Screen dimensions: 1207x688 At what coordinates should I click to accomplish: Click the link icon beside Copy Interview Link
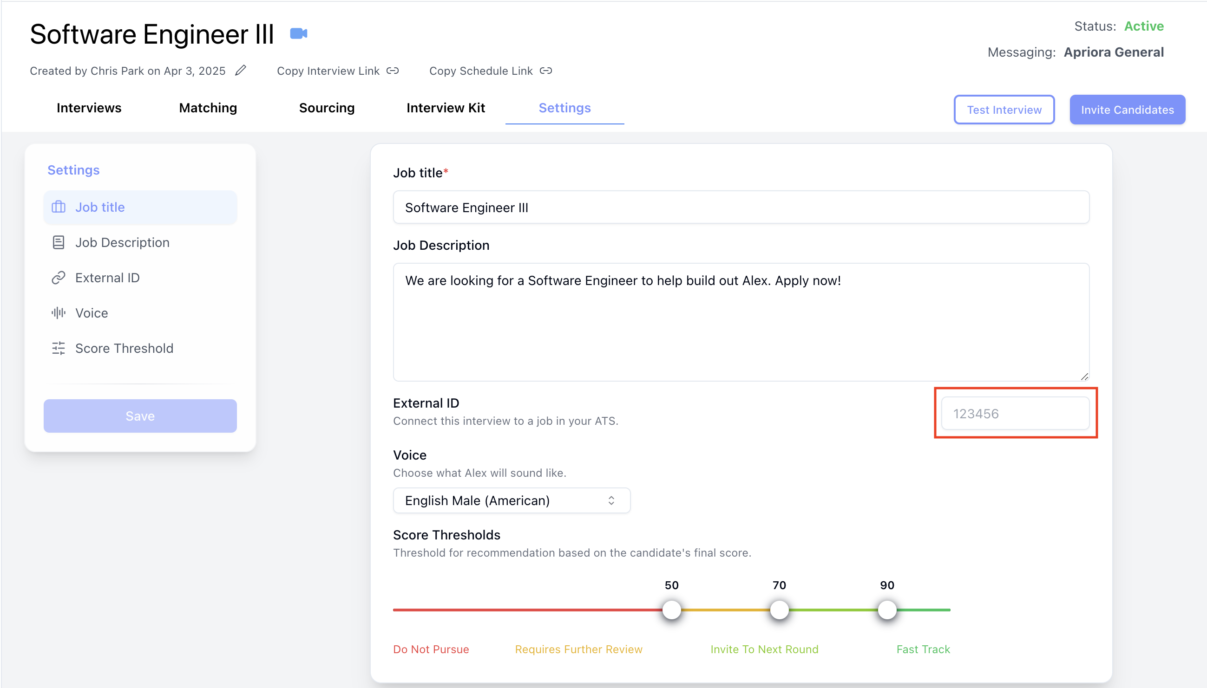[x=393, y=71]
